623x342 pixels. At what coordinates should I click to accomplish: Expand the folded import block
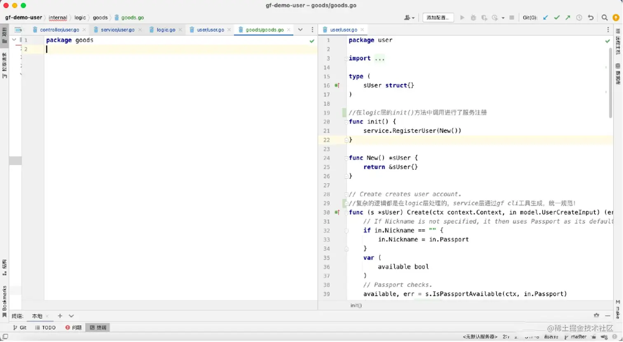(379, 58)
